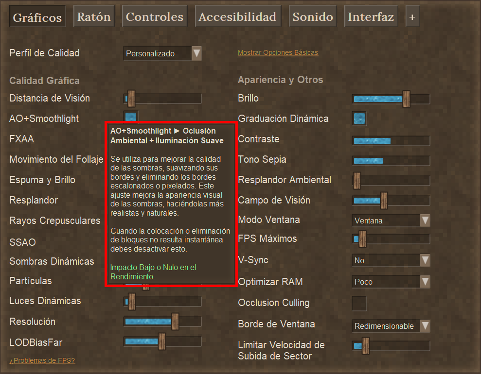This screenshot has height=374, width=481.
Task: Go to the Accesibilidad tab
Action: pos(237,17)
